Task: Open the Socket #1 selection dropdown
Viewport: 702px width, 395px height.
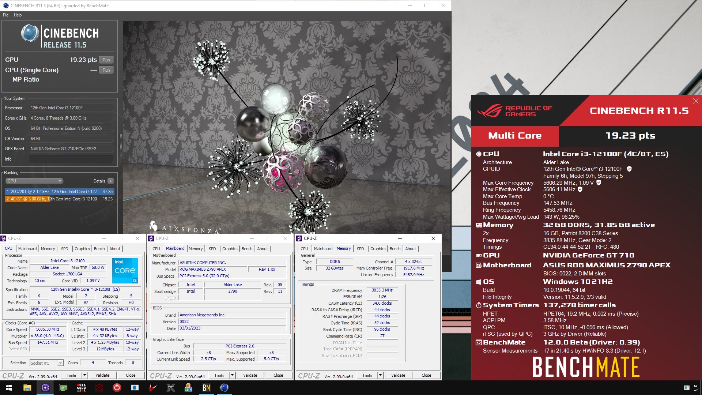Action: [46, 363]
